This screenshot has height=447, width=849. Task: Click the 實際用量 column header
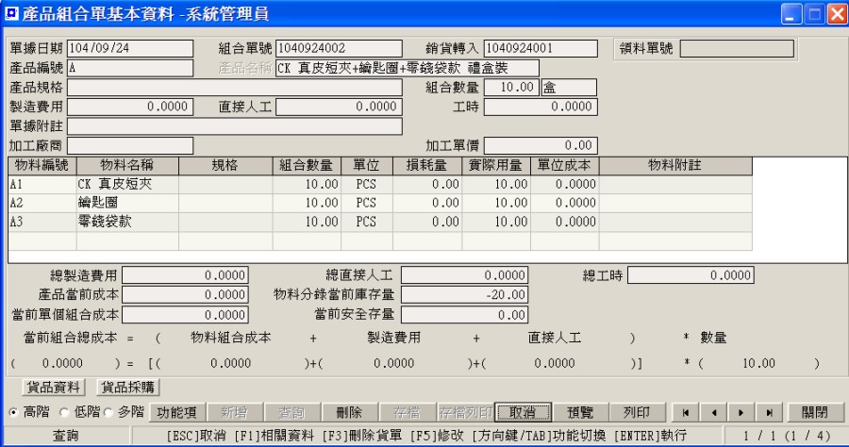[496, 166]
